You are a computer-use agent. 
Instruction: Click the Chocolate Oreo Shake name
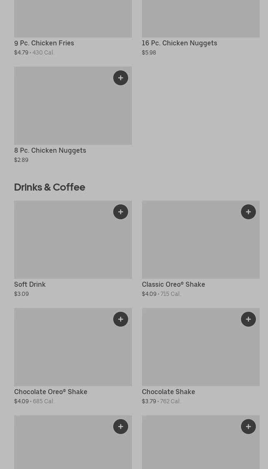coord(51,392)
